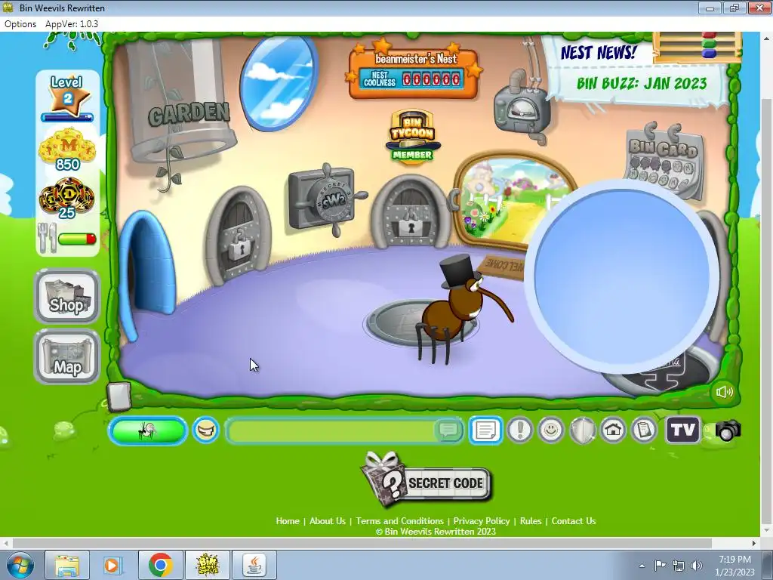773x580 pixels.
Task: Open the Map button
Action: click(x=67, y=356)
